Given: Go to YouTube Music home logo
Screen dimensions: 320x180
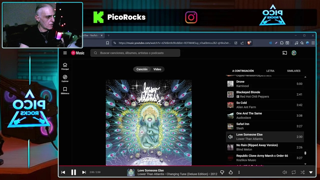Looking at the screenshot, I should pyautogui.click(x=78, y=53).
